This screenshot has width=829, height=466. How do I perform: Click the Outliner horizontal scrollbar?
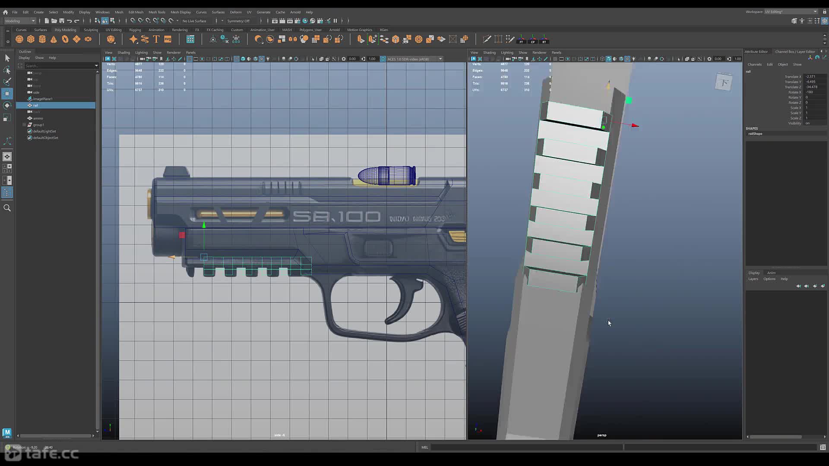tap(56, 436)
